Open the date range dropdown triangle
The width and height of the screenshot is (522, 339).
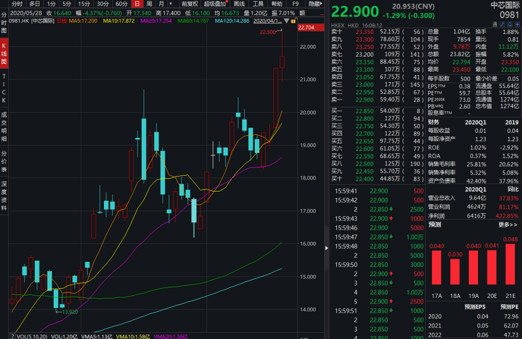[x=287, y=21]
